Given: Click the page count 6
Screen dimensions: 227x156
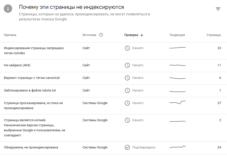Looking at the screenshot, I should click(x=220, y=78).
